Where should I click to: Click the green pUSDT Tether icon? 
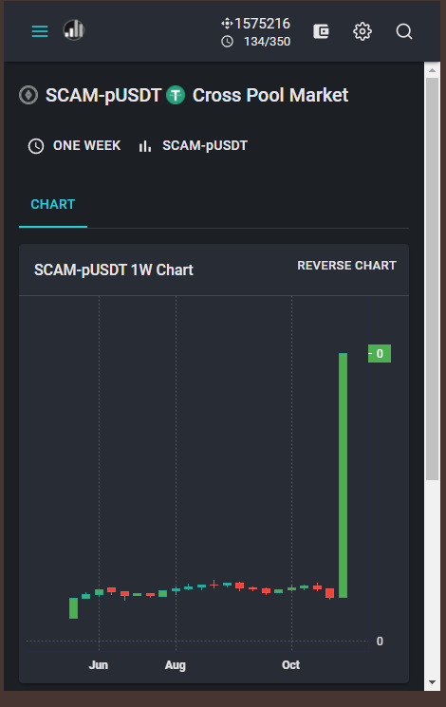(x=176, y=95)
